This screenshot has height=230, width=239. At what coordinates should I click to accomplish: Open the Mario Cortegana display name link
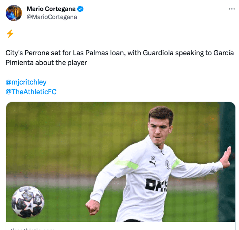click(x=51, y=9)
